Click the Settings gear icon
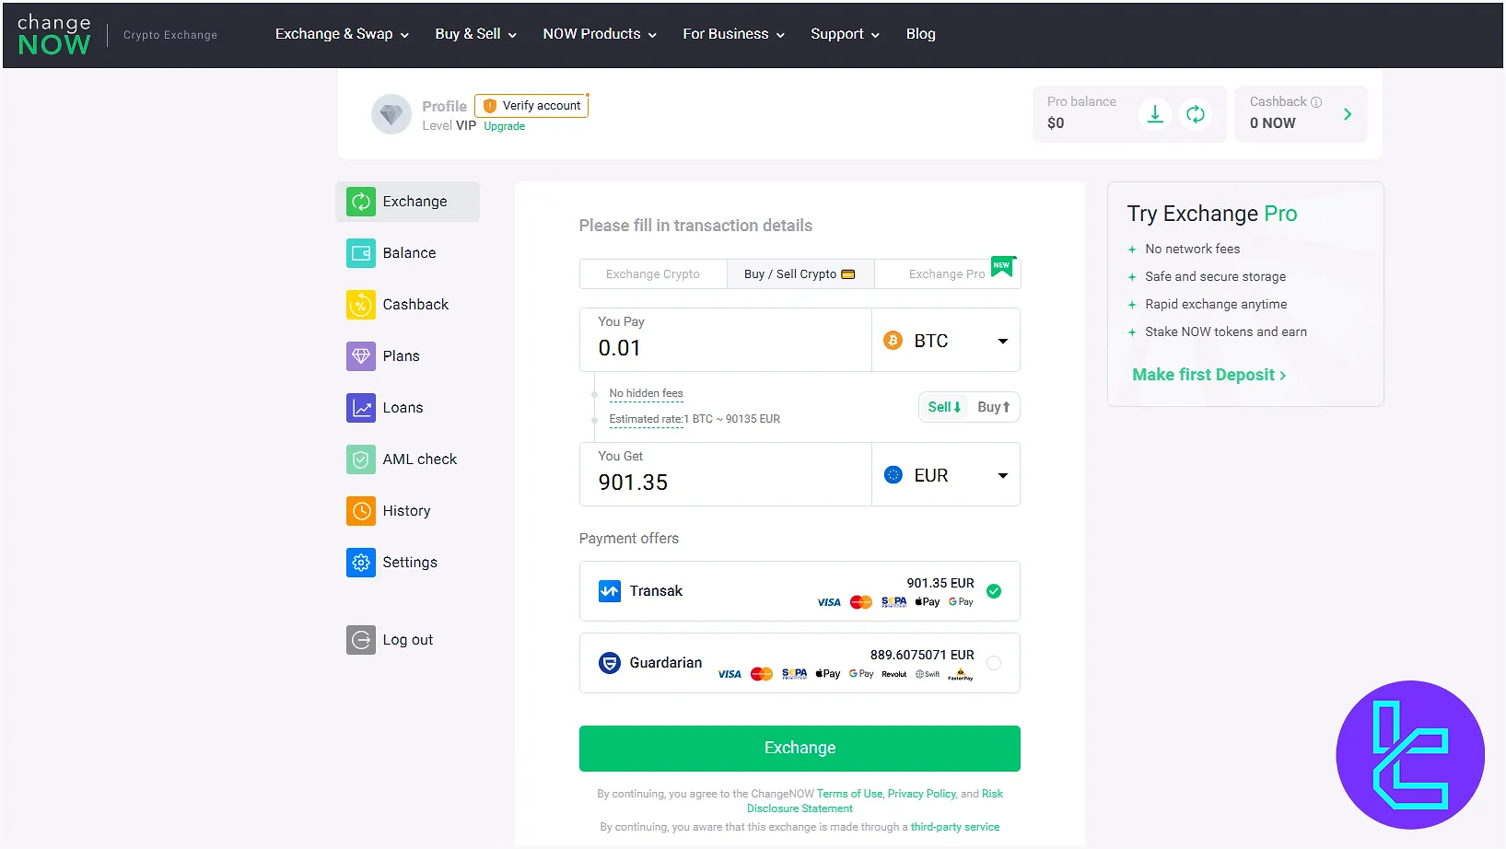The height and width of the screenshot is (849, 1506). pos(361,563)
